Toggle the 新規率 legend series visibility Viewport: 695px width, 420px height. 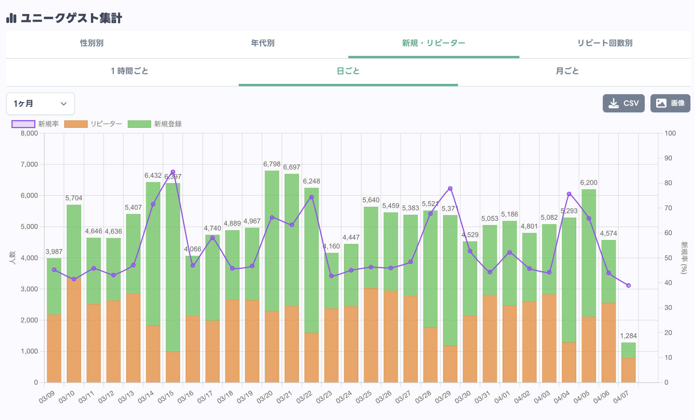[x=48, y=124]
